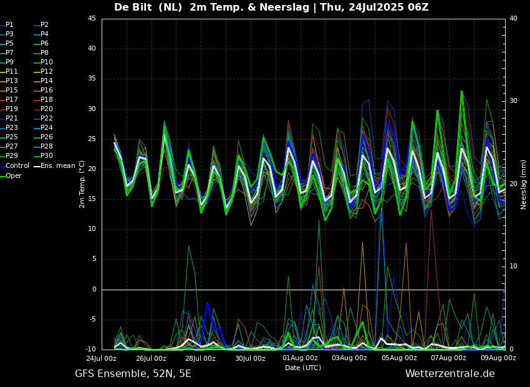Click the Neerslag (mm) axis label
Viewport: 530px width, 387px height.
pyautogui.click(x=524, y=184)
